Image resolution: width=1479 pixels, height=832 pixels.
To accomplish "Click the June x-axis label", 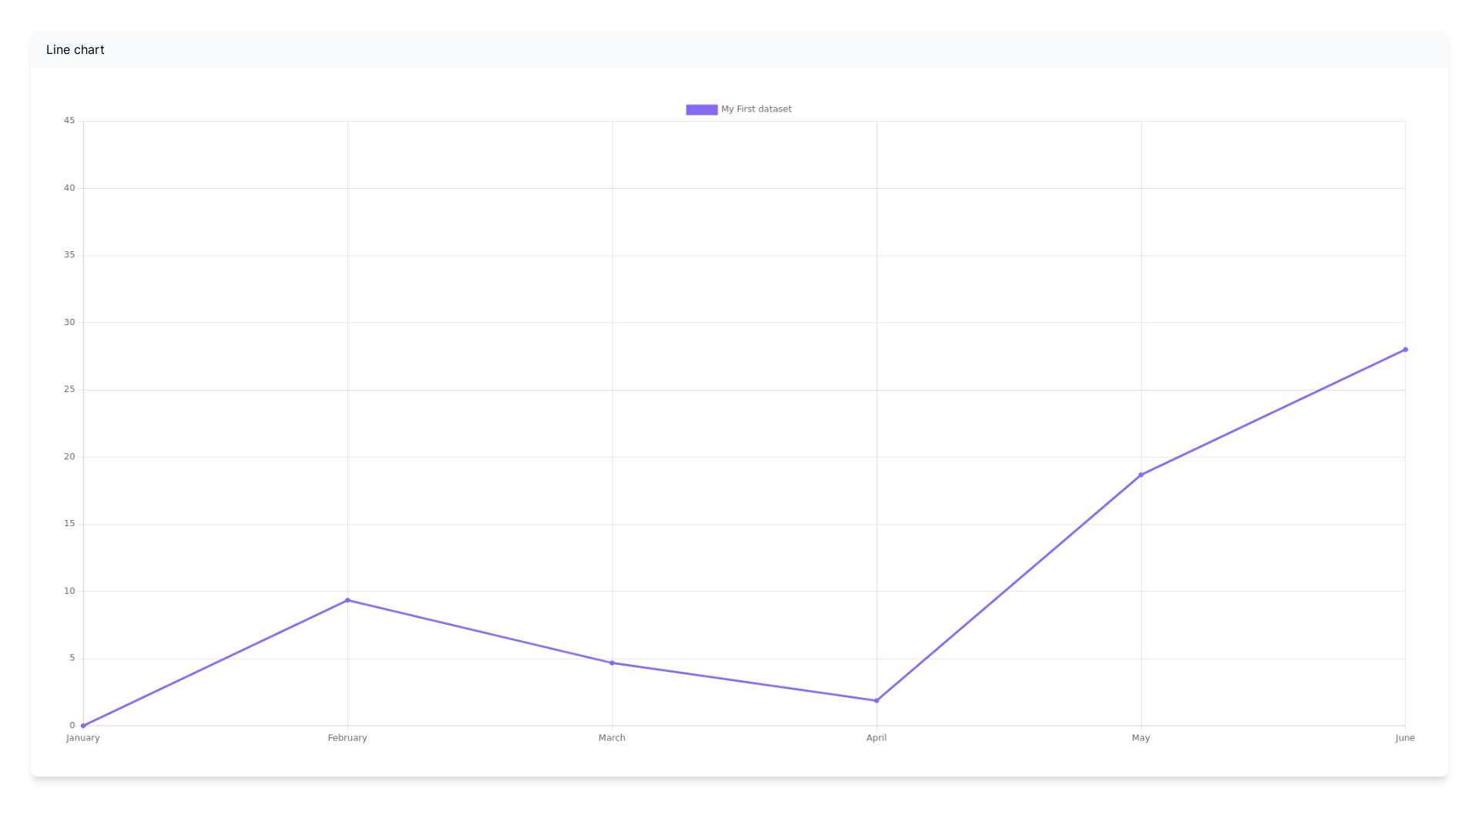I will pos(1404,738).
